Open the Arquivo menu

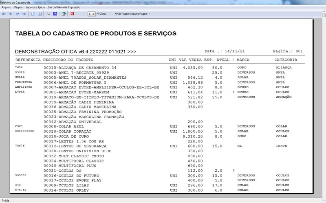[x=6, y=7]
